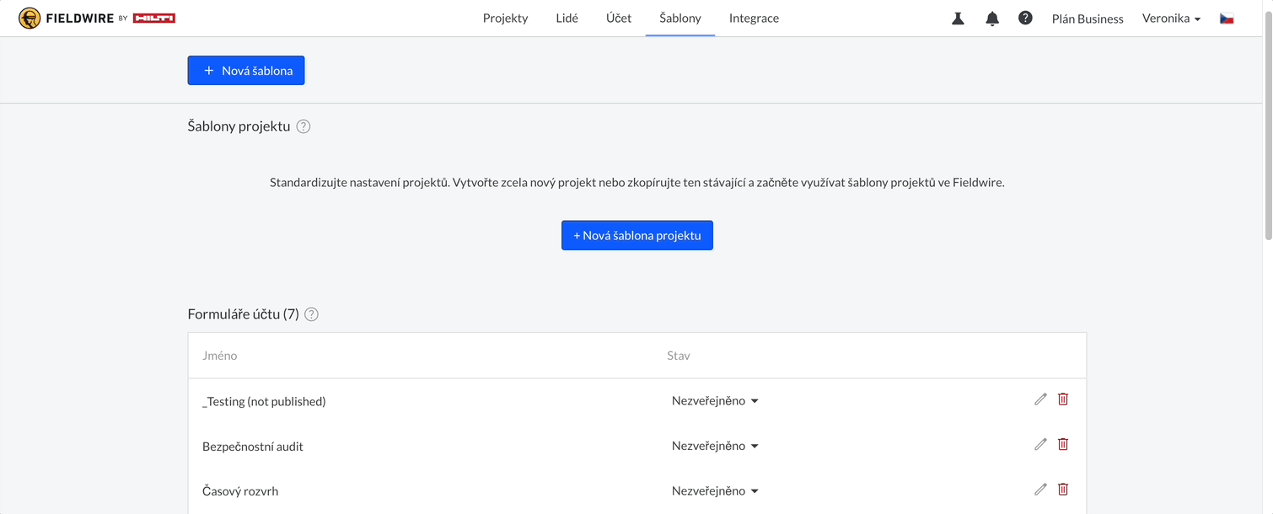Open the help question mark in header
Image resolution: width=1273 pixels, height=514 pixels.
[1025, 18]
